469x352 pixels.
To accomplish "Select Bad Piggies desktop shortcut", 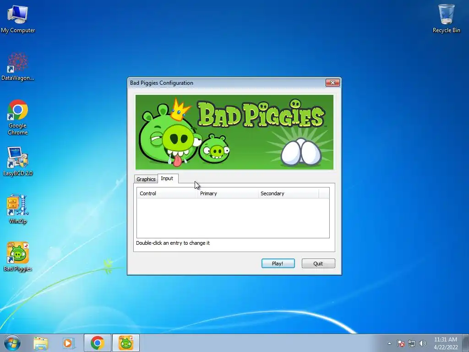I will 18,257.
